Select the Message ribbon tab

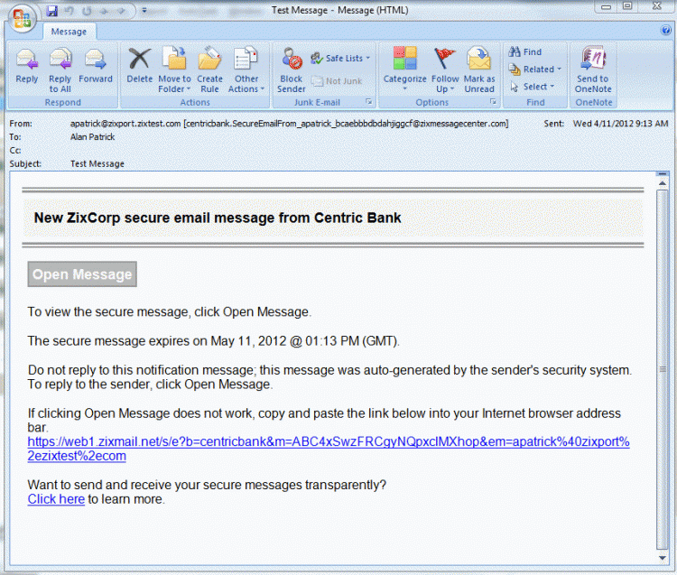click(69, 32)
